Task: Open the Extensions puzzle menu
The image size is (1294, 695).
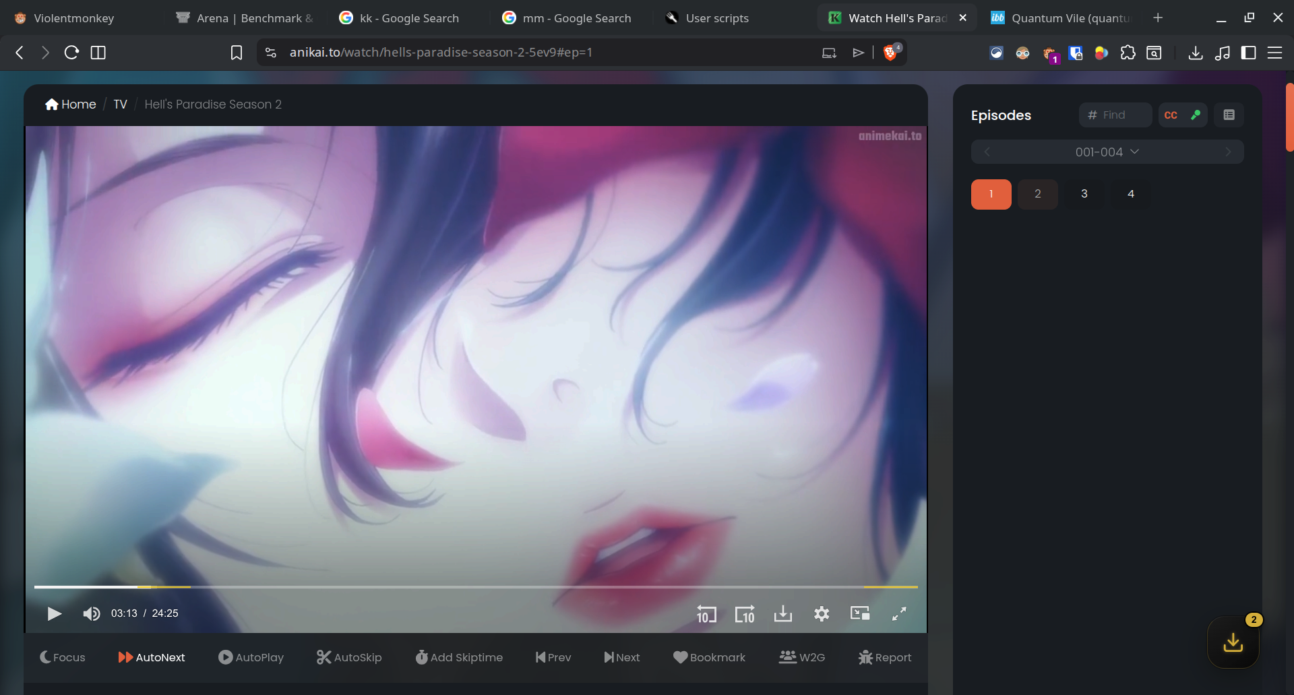Action: [1128, 53]
